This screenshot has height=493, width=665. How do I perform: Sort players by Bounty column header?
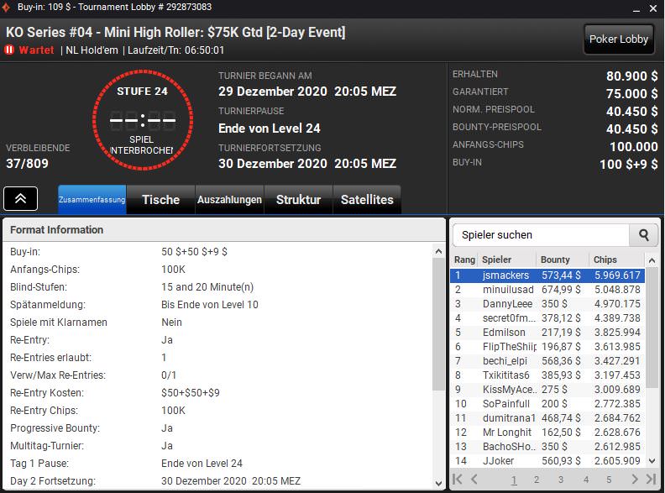(x=555, y=260)
